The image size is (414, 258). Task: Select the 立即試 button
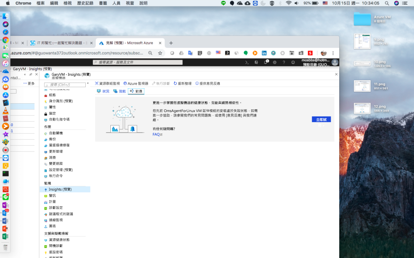[321, 119]
